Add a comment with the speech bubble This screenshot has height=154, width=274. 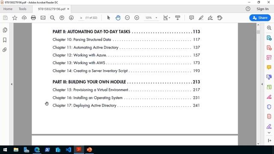coord(191,18)
